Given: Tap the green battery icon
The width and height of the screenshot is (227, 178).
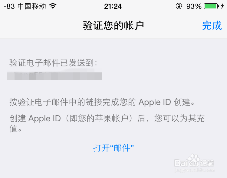Looking at the screenshot, I should pos(211,6).
